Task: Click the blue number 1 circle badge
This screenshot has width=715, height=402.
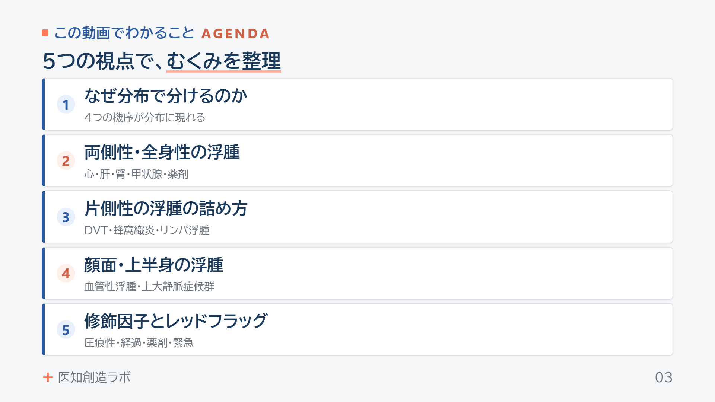Action: click(66, 105)
